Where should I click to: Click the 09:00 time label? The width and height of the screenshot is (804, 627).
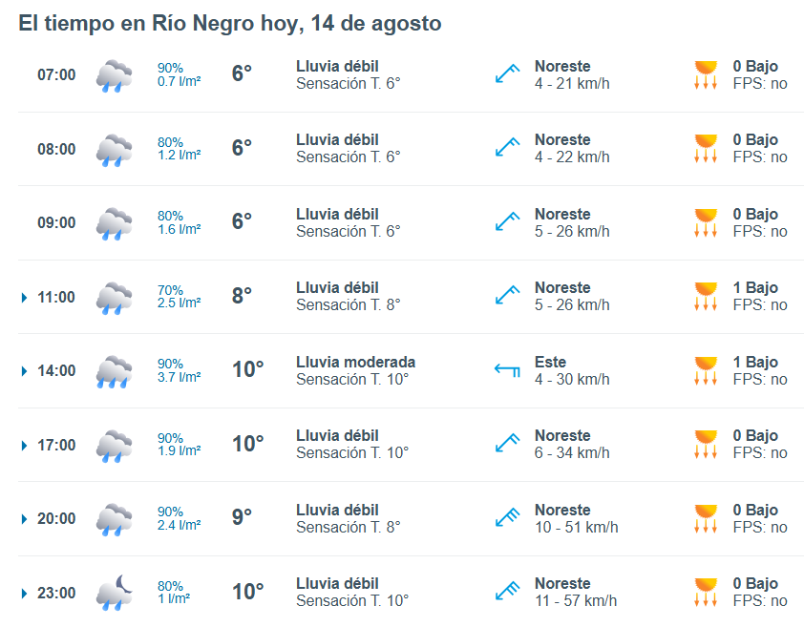click(x=56, y=223)
